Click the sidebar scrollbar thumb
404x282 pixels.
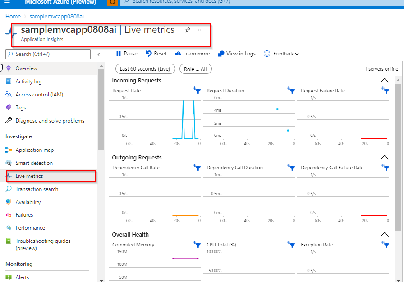[x=101, y=109]
